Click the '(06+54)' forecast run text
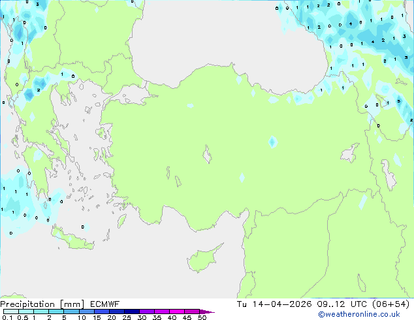Image resolution: width=414 pixels, height=320 pixels. coord(390,304)
